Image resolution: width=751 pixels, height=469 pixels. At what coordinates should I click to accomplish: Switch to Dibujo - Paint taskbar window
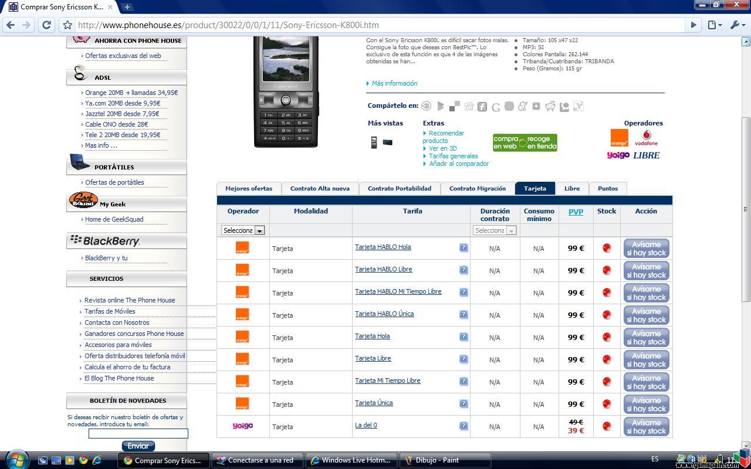coord(445,460)
